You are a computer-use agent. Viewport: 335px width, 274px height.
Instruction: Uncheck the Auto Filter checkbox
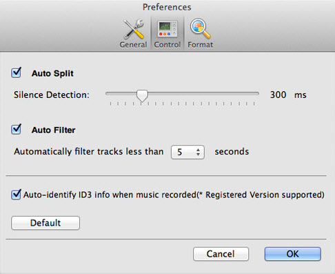coord(17,129)
